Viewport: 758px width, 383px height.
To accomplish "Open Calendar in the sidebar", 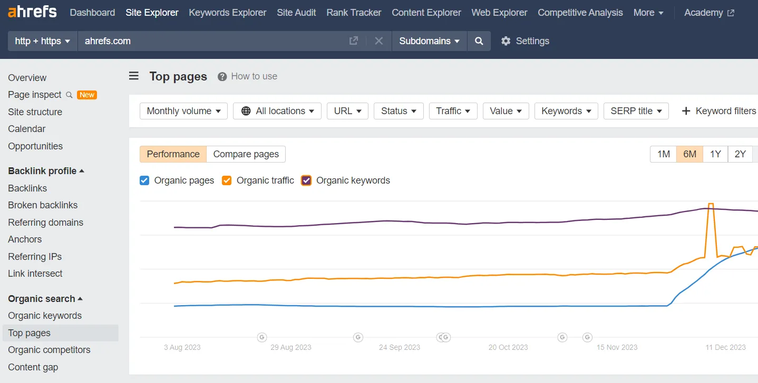I will [27, 129].
